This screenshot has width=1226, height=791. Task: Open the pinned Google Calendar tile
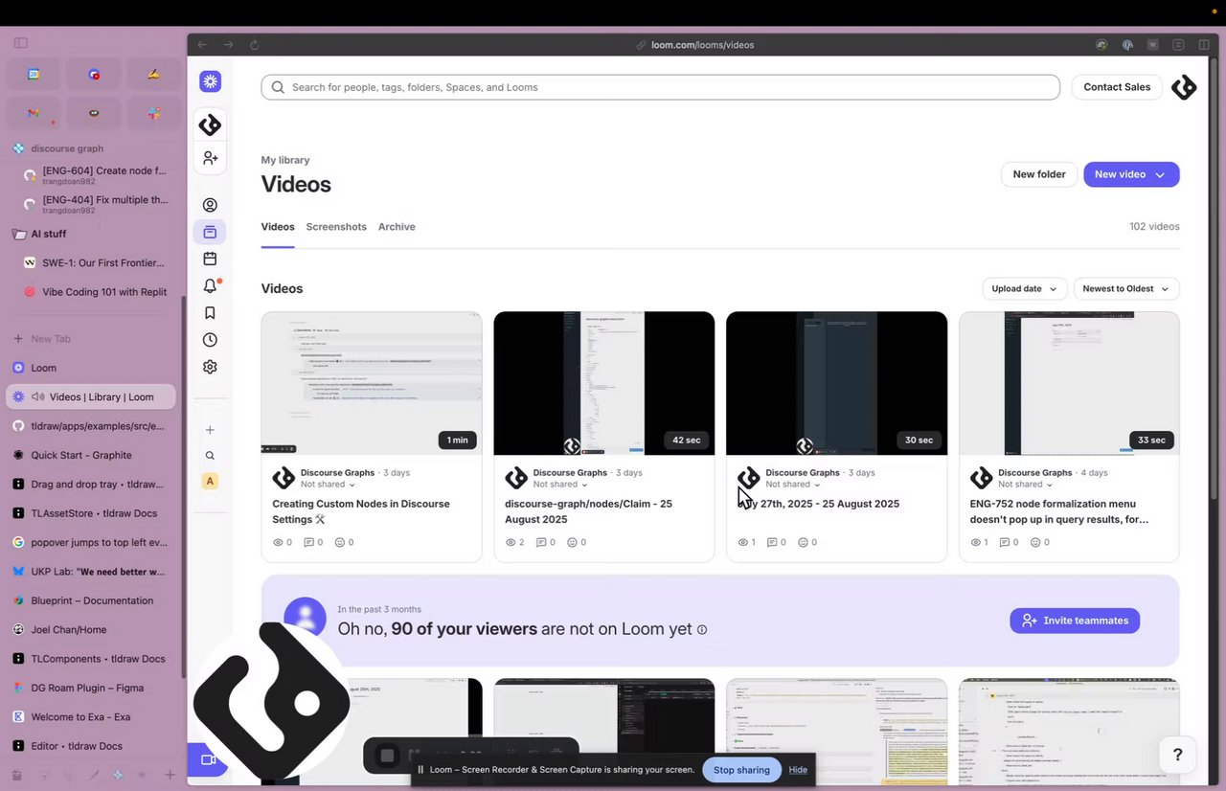click(x=34, y=74)
